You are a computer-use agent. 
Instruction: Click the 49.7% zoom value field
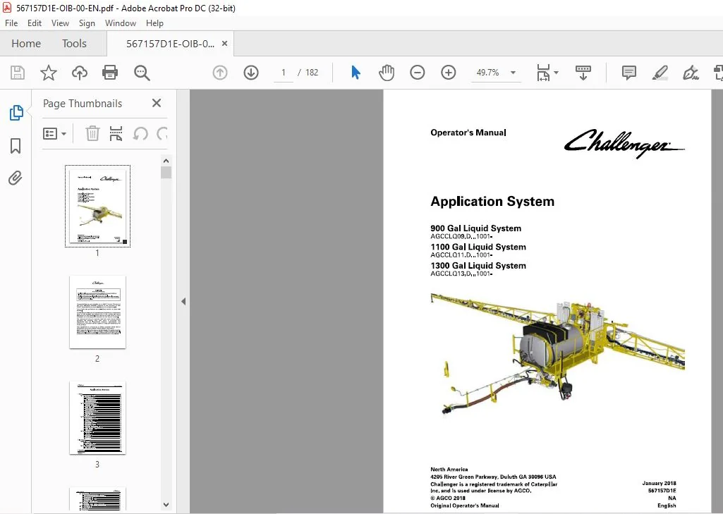487,73
